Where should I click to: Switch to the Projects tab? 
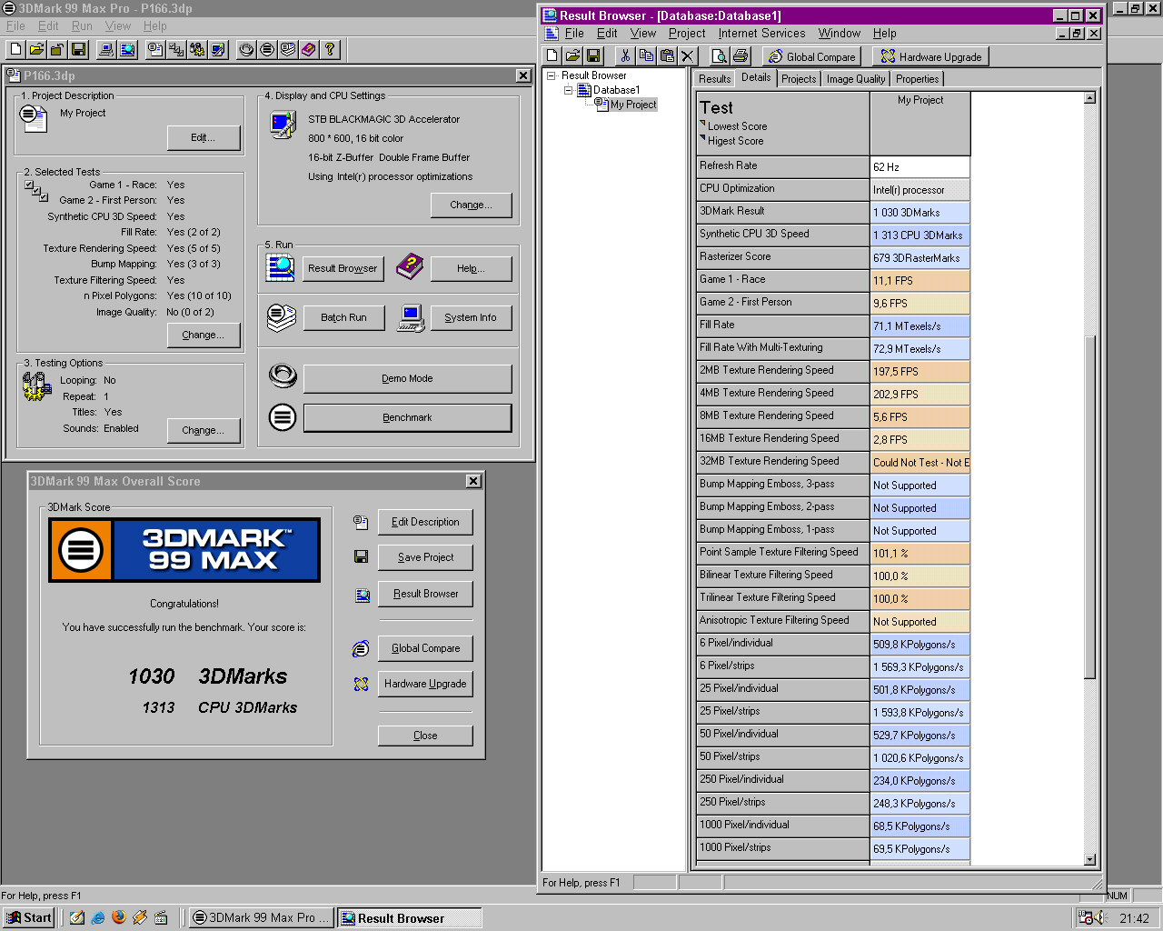[799, 79]
